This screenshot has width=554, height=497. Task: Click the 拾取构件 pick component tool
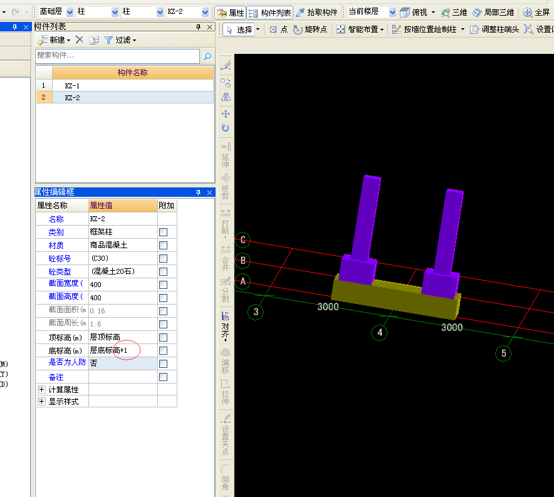(316, 13)
